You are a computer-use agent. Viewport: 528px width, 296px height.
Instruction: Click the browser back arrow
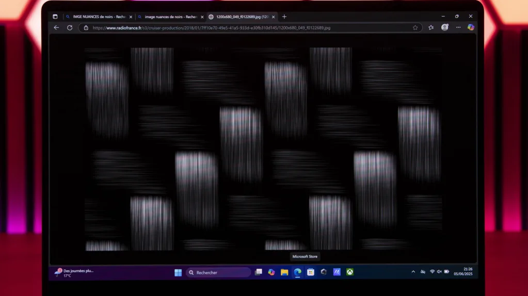[x=56, y=28]
